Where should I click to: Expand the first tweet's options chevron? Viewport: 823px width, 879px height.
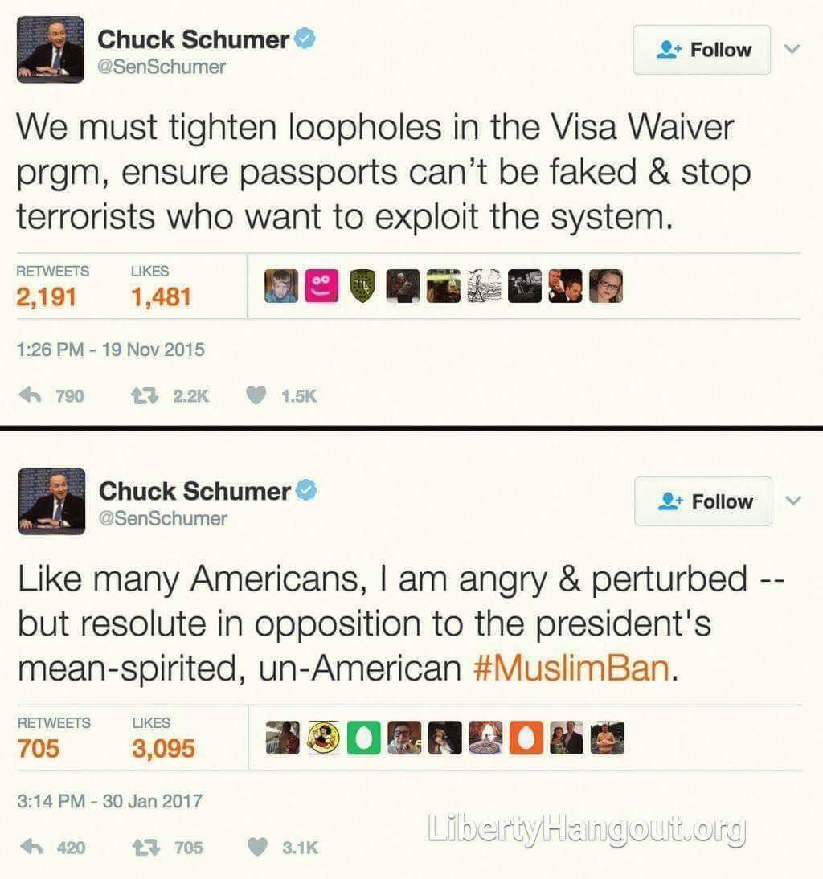pos(792,49)
